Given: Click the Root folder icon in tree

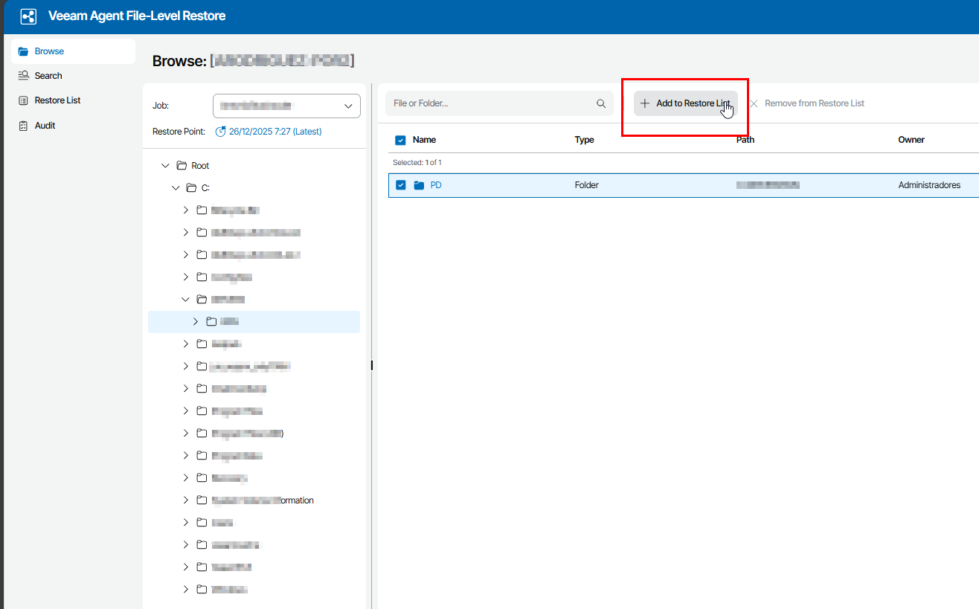Looking at the screenshot, I should pyautogui.click(x=182, y=166).
